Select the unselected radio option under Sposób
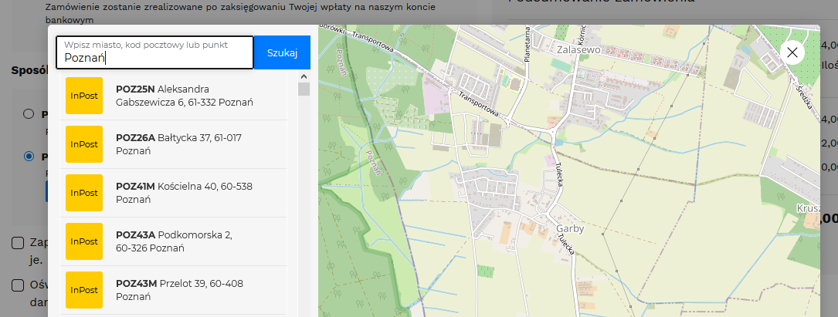Image resolution: width=838 pixels, height=317 pixels. click(29, 114)
